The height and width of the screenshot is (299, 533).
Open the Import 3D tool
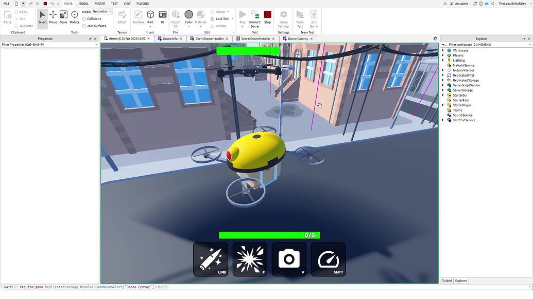175,15
